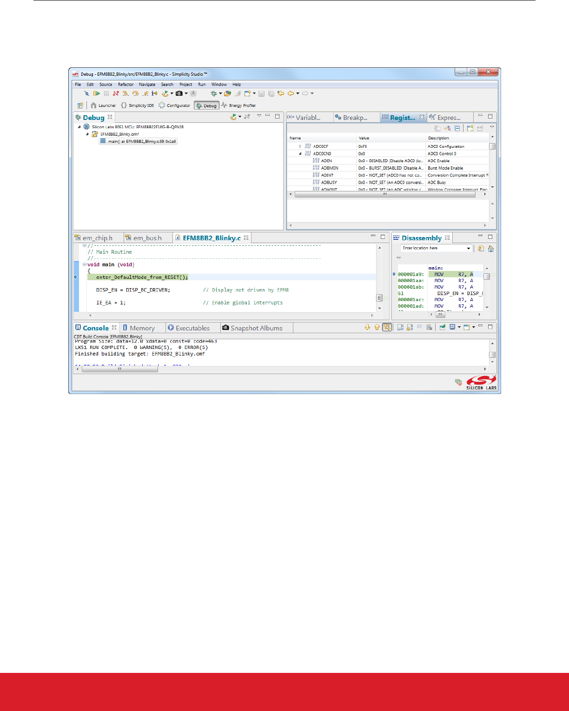The image size is (569, 711).
Task: Open the Refactor menu
Action: pos(126,85)
